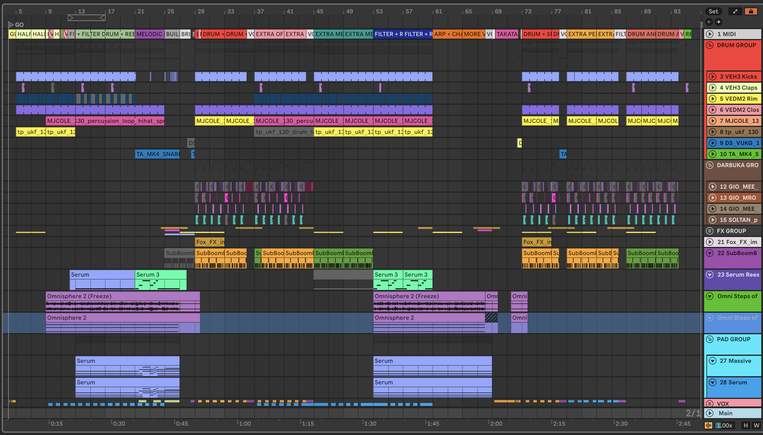Screen dimensions: 763x435
Task: Click play icon on Main track
Action: pyautogui.click(x=709, y=413)
